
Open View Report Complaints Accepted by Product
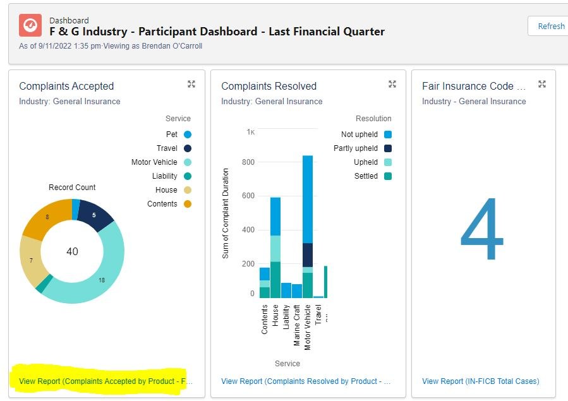[x=106, y=381]
